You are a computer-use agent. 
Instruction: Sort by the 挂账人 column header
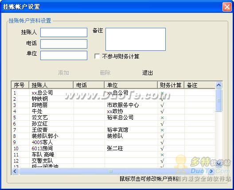click(51, 85)
